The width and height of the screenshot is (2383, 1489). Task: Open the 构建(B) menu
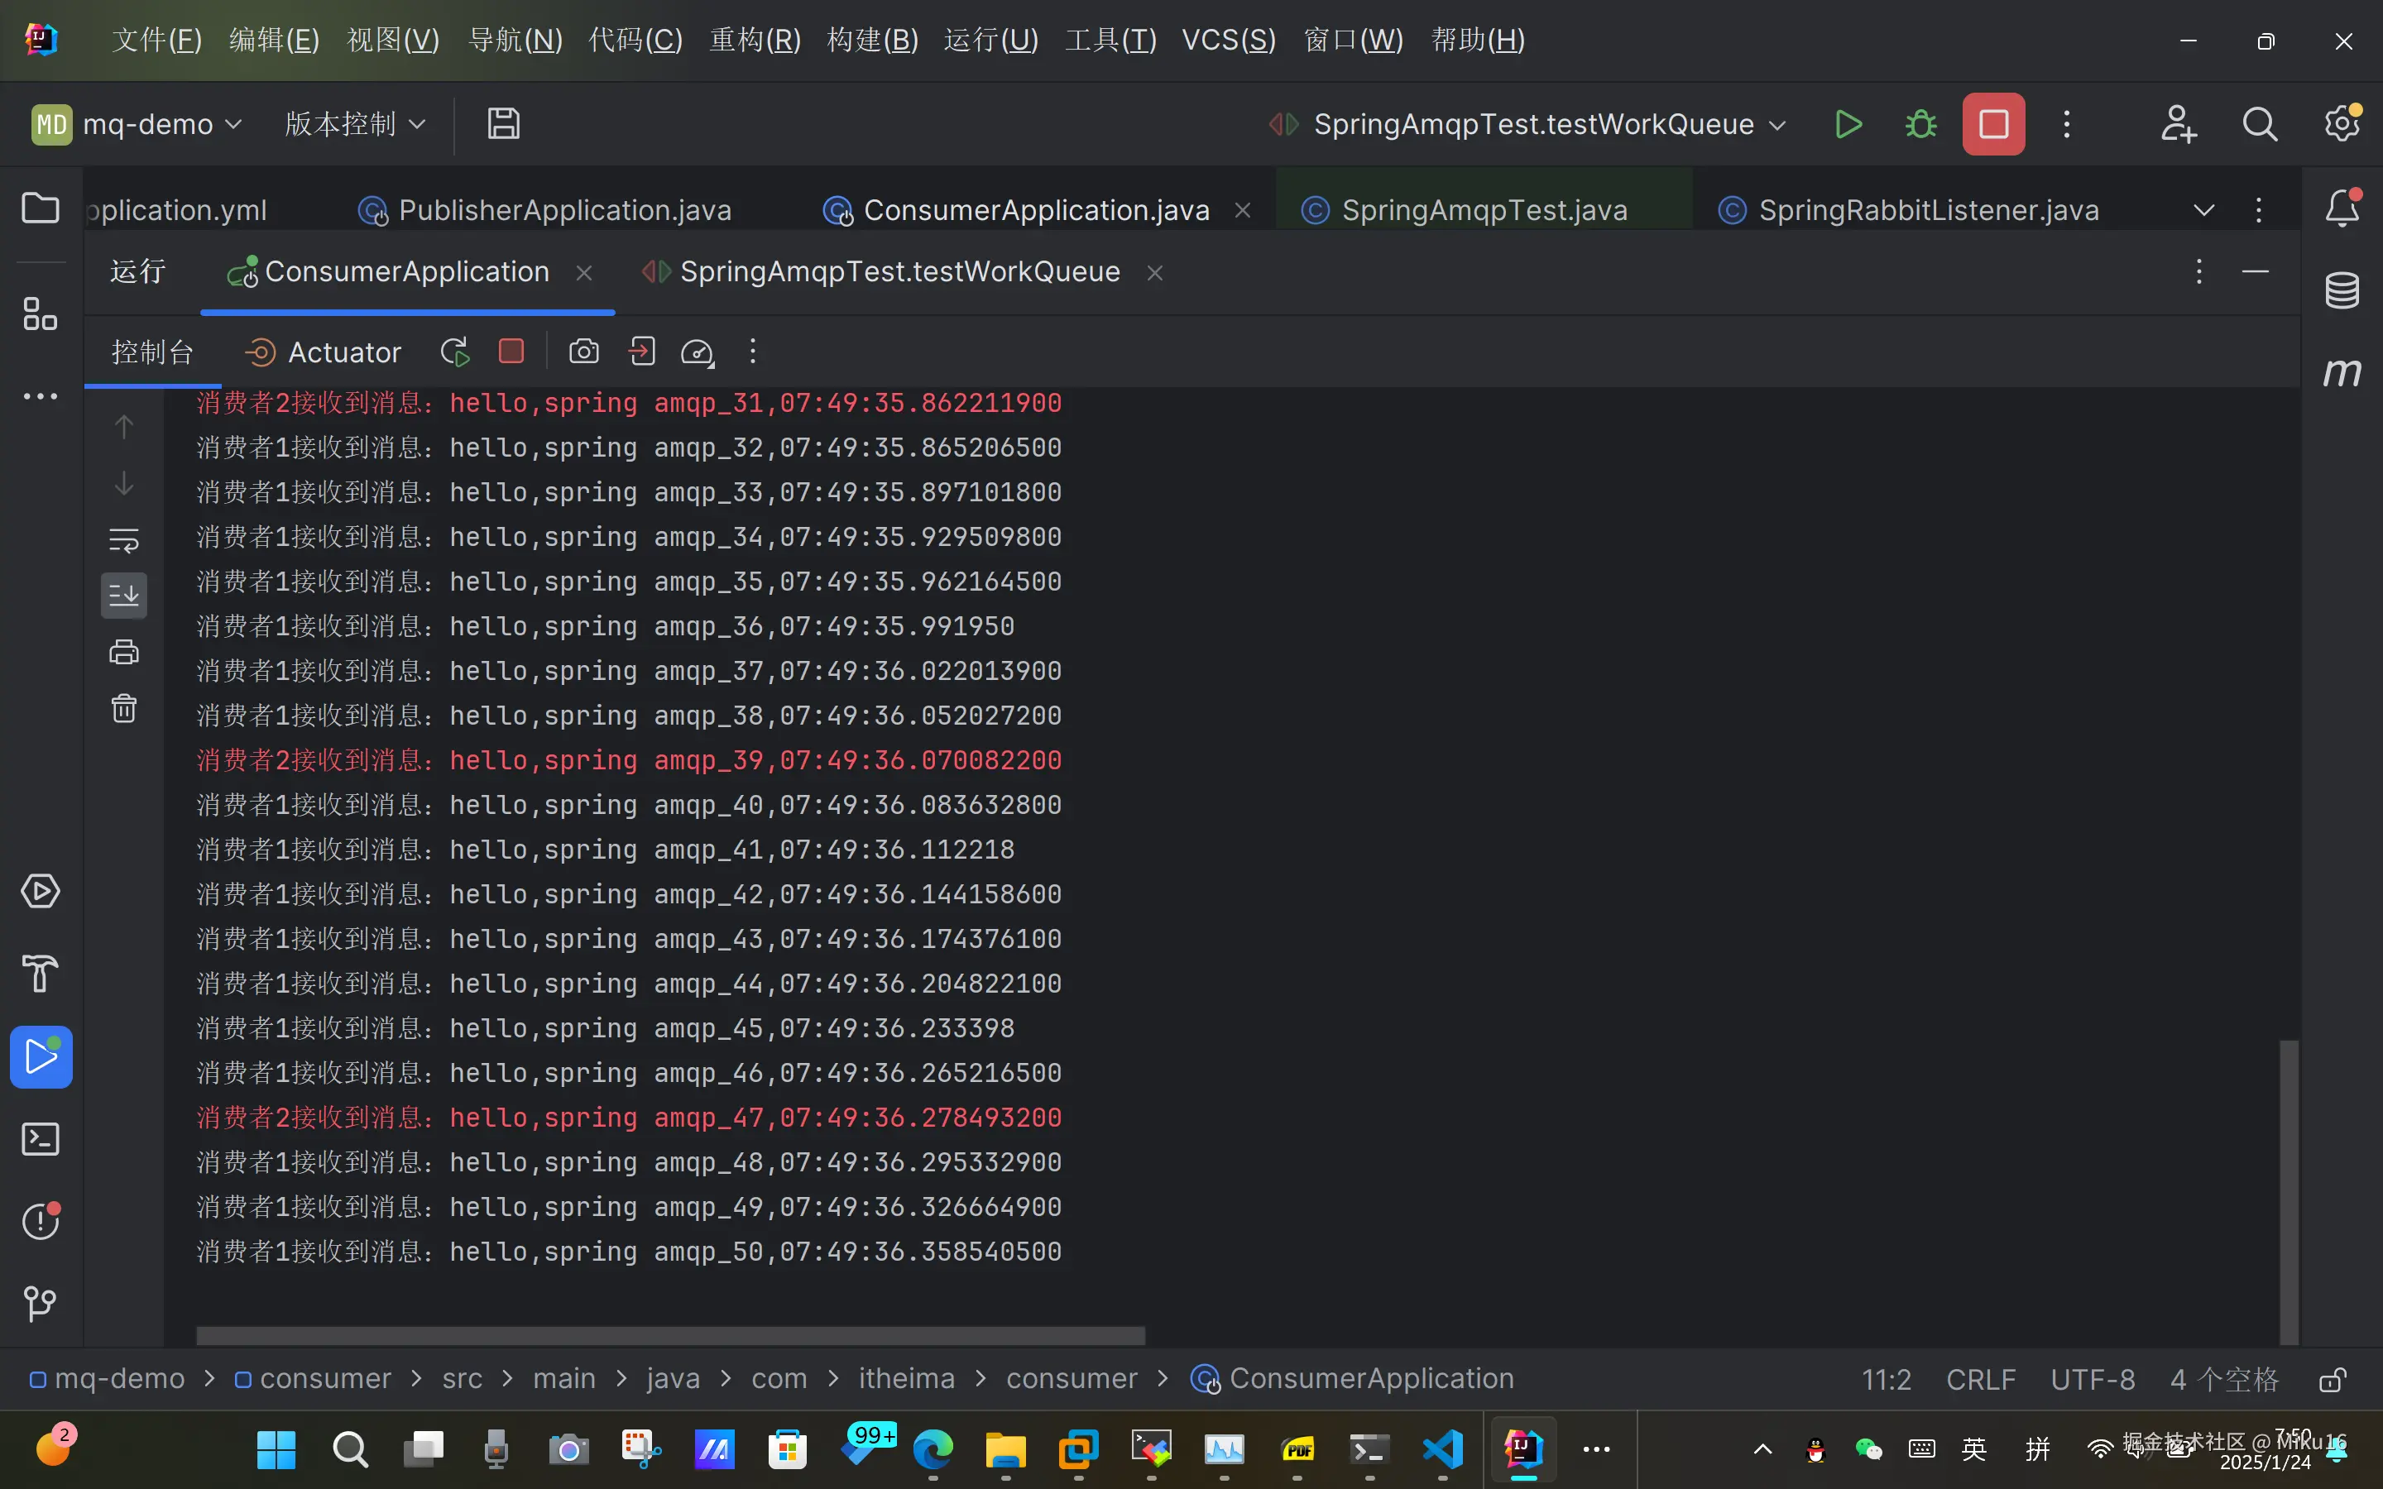coord(872,41)
